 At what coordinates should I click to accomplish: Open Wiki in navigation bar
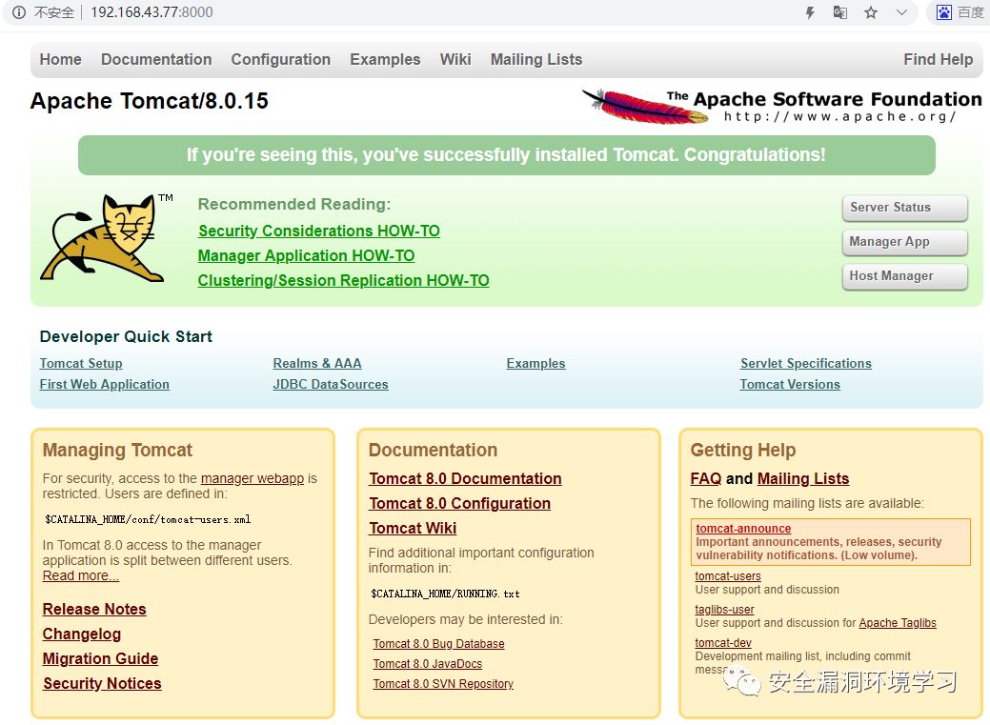coord(455,59)
